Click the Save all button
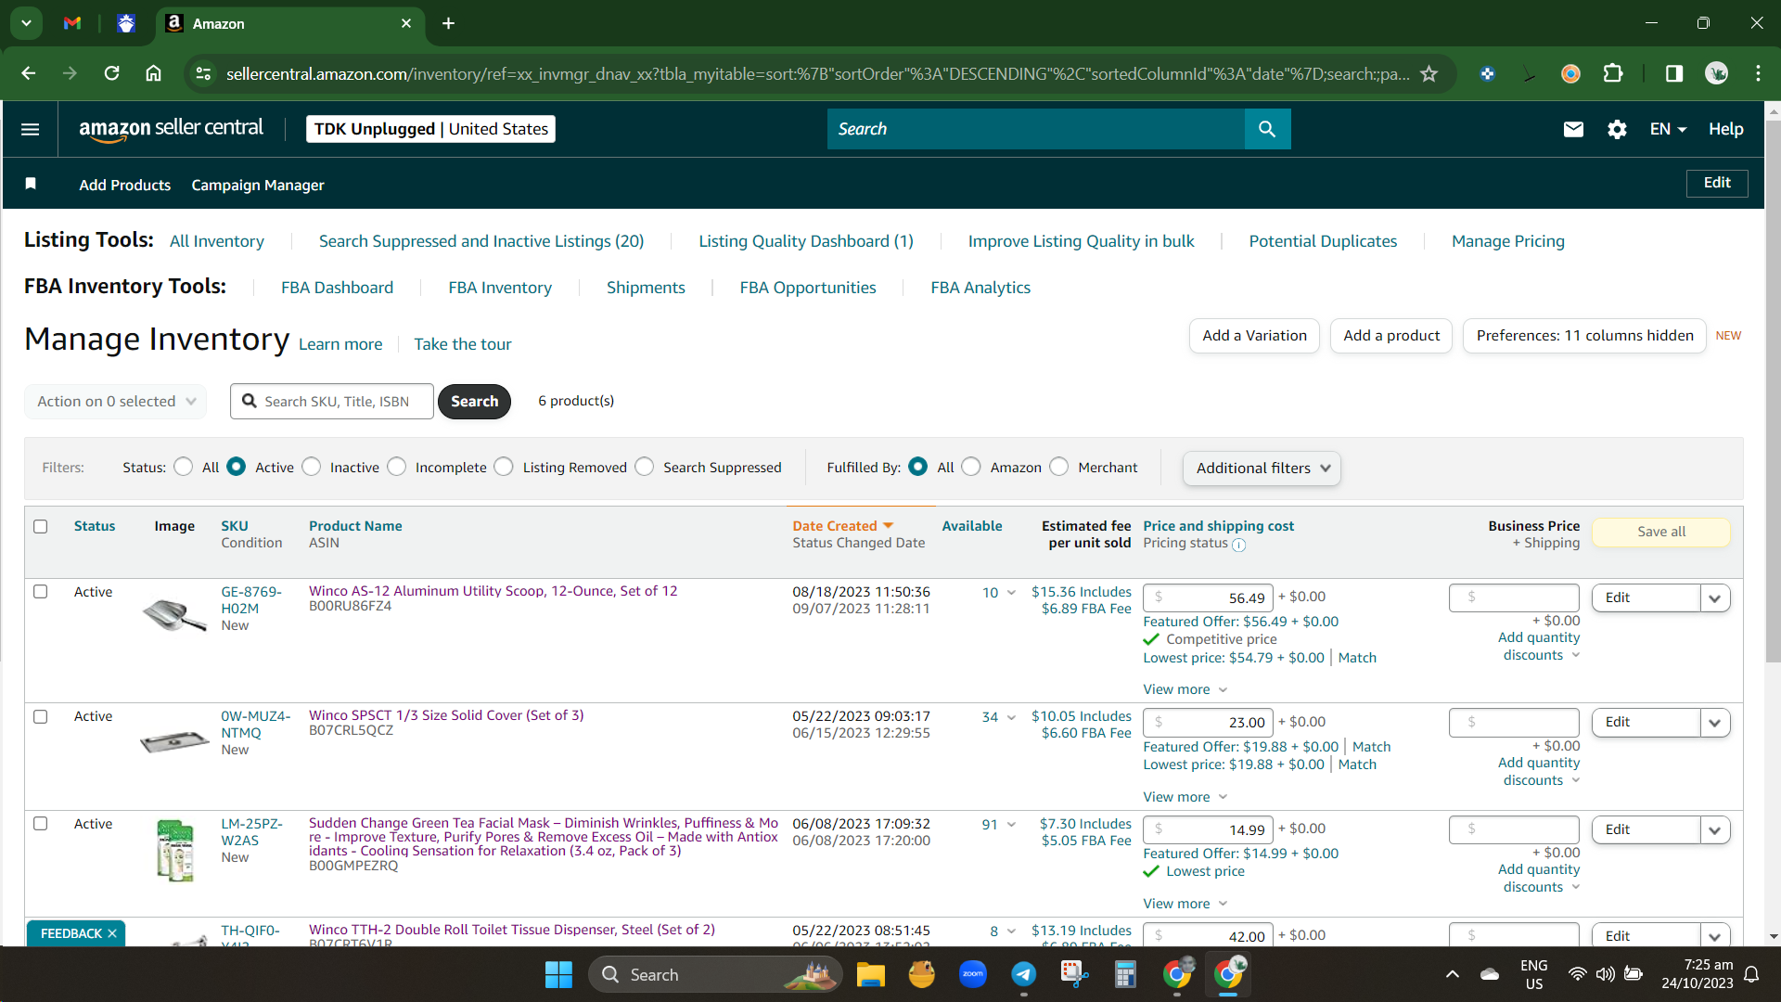1781x1002 pixels. 1661,532
